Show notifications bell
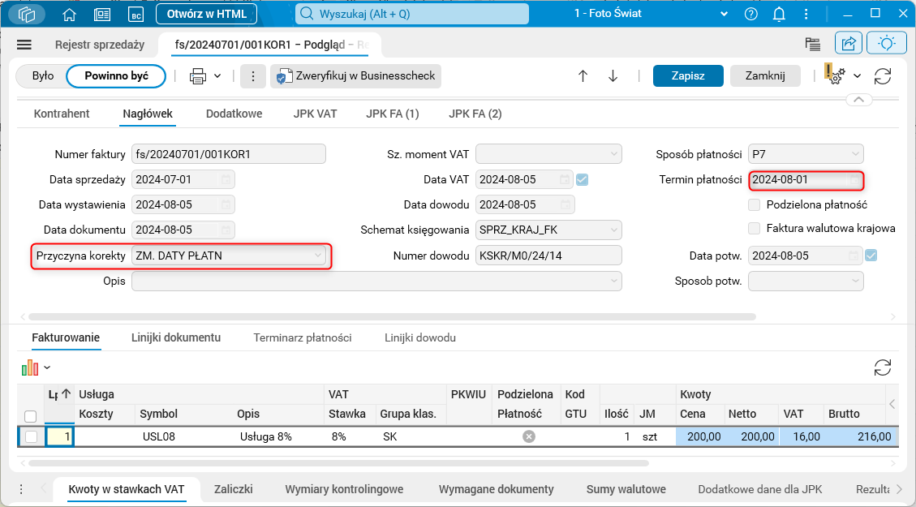This screenshot has width=916, height=507. [x=779, y=14]
